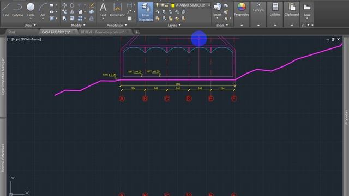This screenshot has height=196, width=349.
Task: Toggle freeze sun icon for current layer
Action: tap(163, 5)
